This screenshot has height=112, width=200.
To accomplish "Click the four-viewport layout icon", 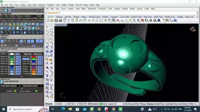I will pyautogui.click(x=113, y=20).
